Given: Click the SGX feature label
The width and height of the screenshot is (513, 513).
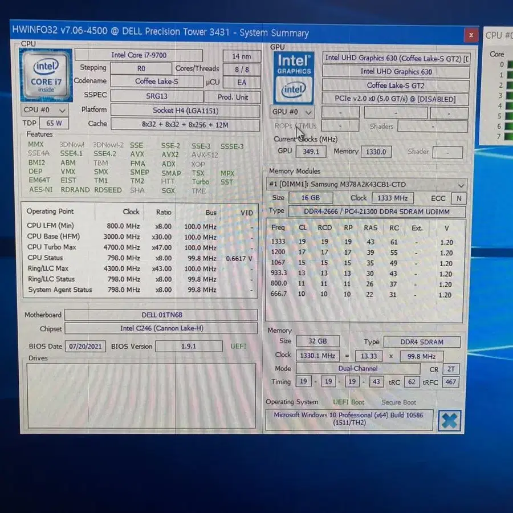Looking at the screenshot, I should (x=168, y=190).
